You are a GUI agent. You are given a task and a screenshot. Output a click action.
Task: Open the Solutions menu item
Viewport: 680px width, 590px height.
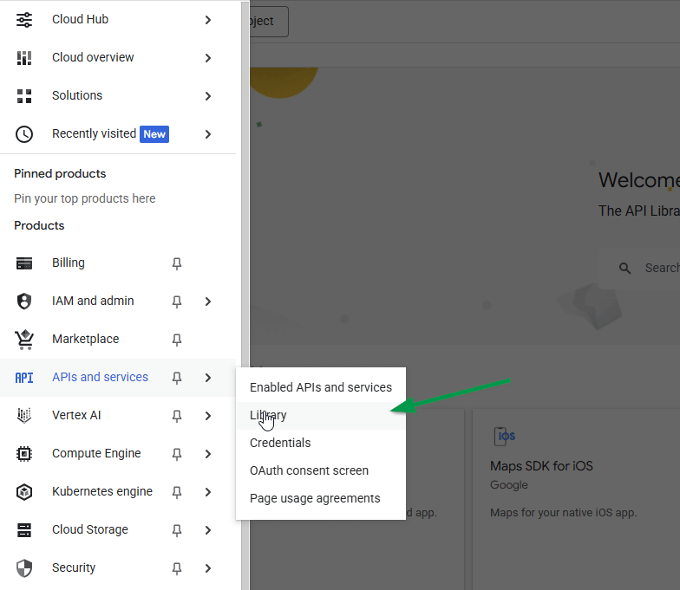coord(77,95)
